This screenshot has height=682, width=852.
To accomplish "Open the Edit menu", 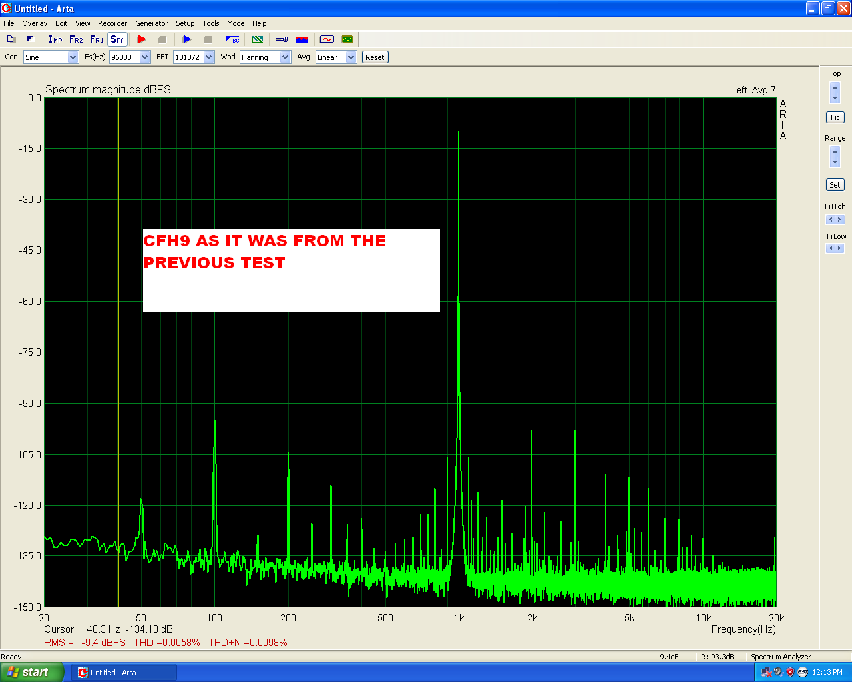I will (61, 23).
